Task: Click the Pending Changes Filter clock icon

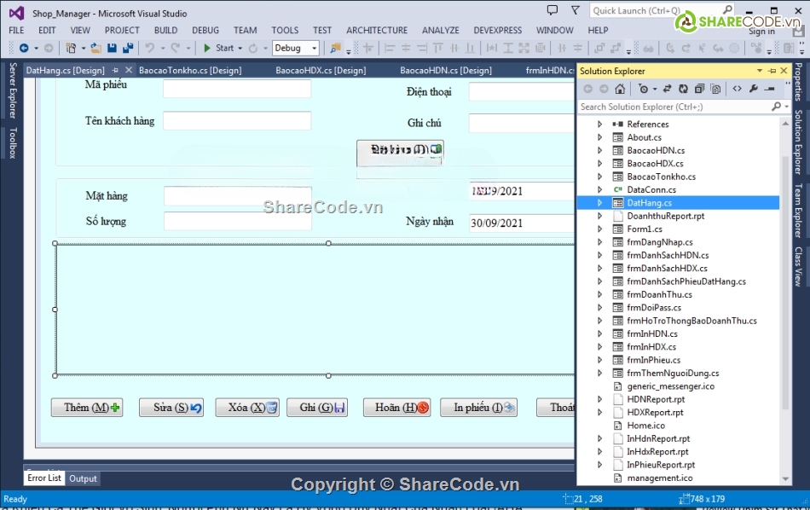Action: pyautogui.click(x=643, y=89)
